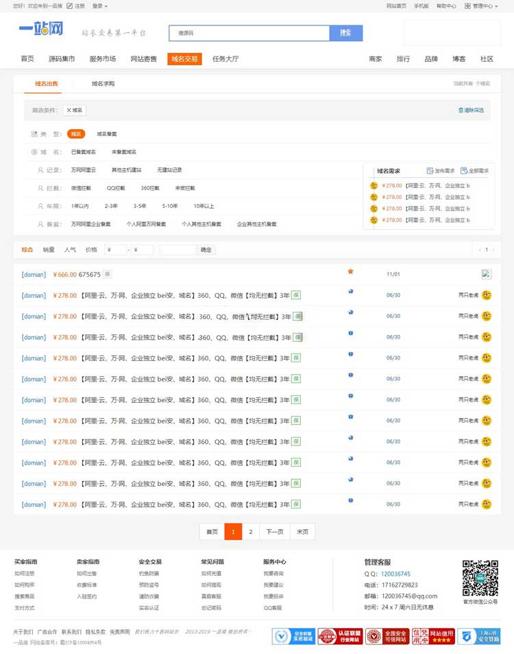Click the WeChat QR code in the footer
The image size is (514, 654).
[480, 579]
